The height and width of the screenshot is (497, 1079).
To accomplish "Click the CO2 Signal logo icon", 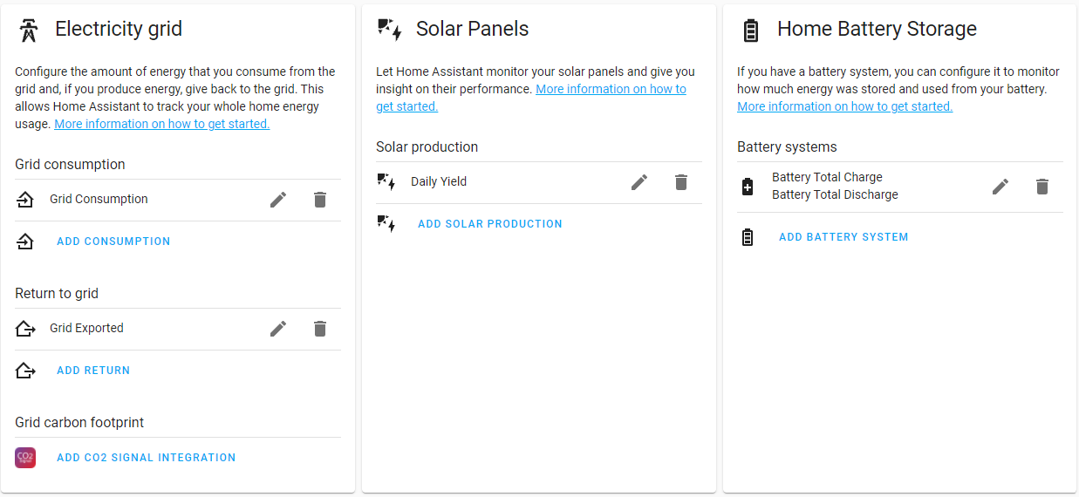I will [x=25, y=458].
